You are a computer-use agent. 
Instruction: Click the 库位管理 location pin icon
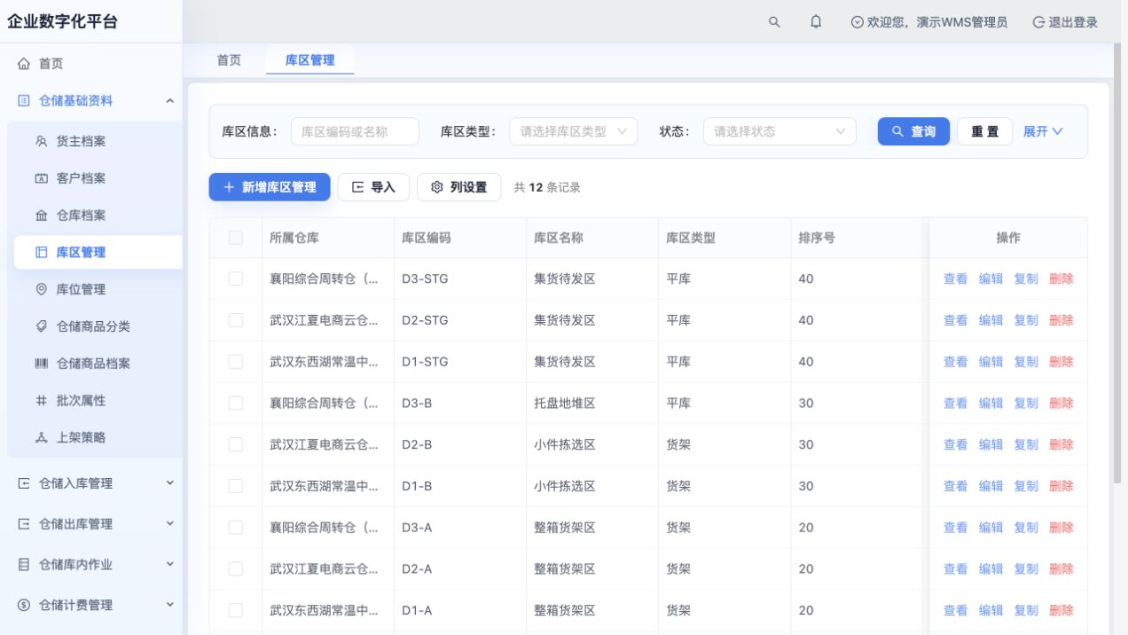pyautogui.click(x=41, y=289)
